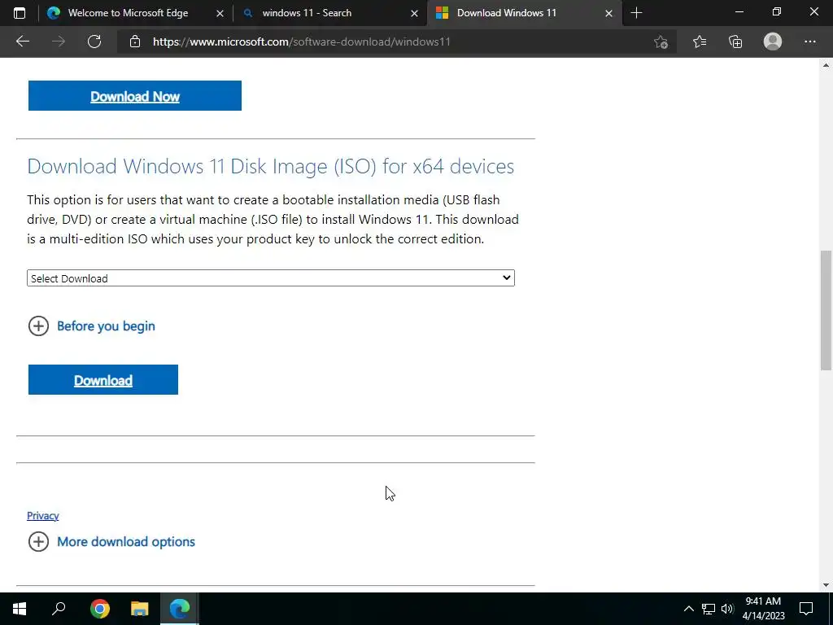Open the clock and date flyout
This screenshot has width=833, height=625.
(763, 609)
